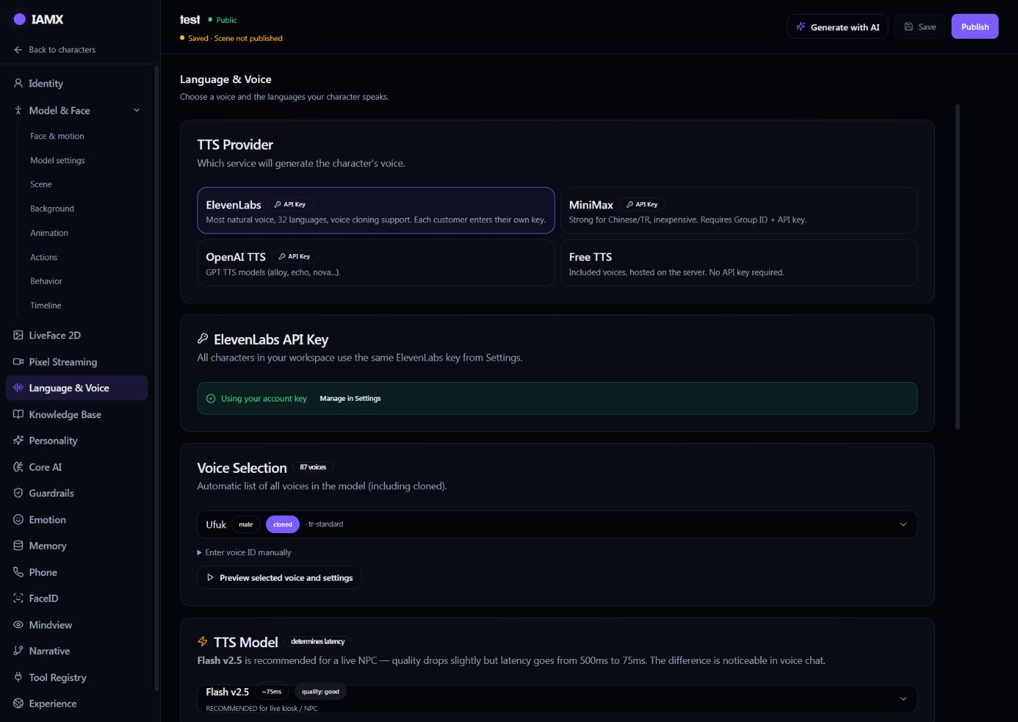
Task: Click the back arrow icon beside Back to characters
Action: click(18, 50)
